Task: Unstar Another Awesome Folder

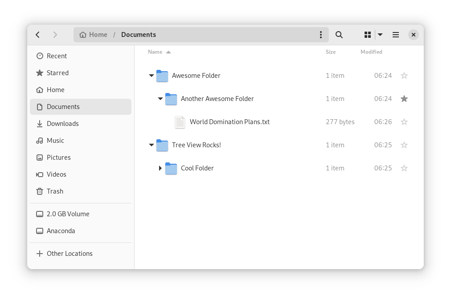Action: tap(404, 99)
